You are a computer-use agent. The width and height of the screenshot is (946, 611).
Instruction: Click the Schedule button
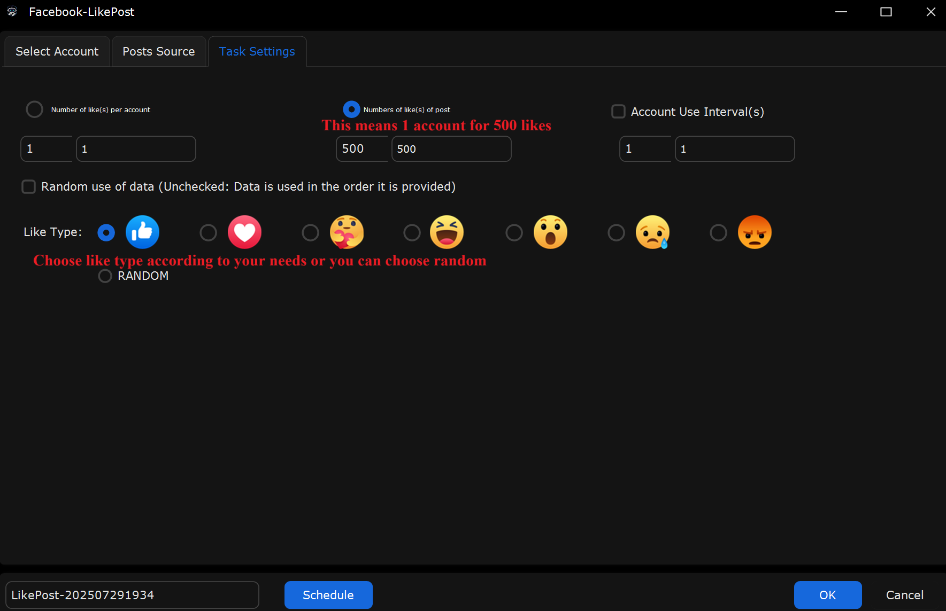[328, 595]
